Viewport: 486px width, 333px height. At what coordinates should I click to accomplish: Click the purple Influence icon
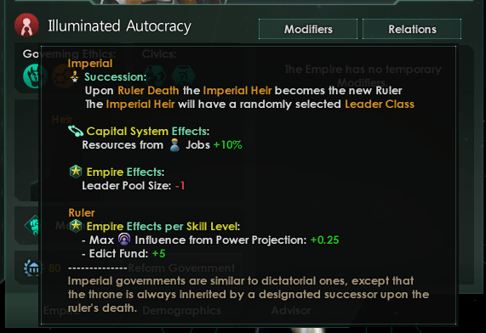coord(124,240)
